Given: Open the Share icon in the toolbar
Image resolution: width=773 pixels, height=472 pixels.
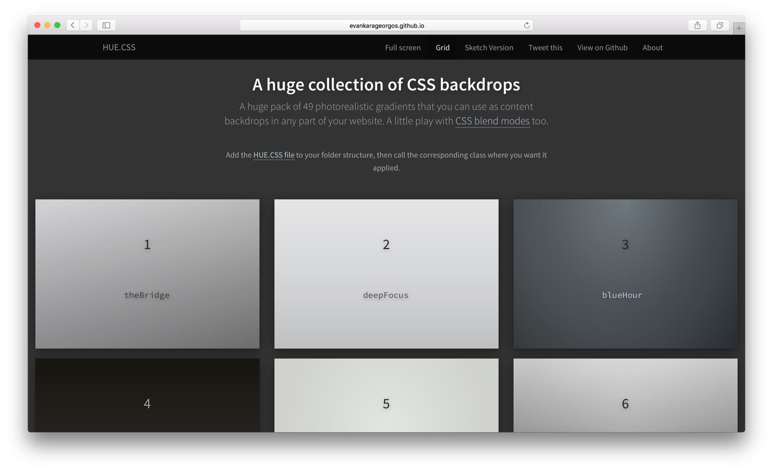Looking at the screenshot, I should pyautogui.click(x=698, y=25).
